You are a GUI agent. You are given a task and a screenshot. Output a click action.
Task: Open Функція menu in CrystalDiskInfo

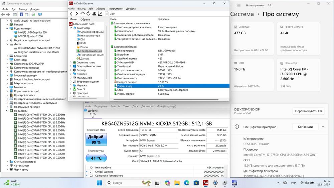coord(115,106)
